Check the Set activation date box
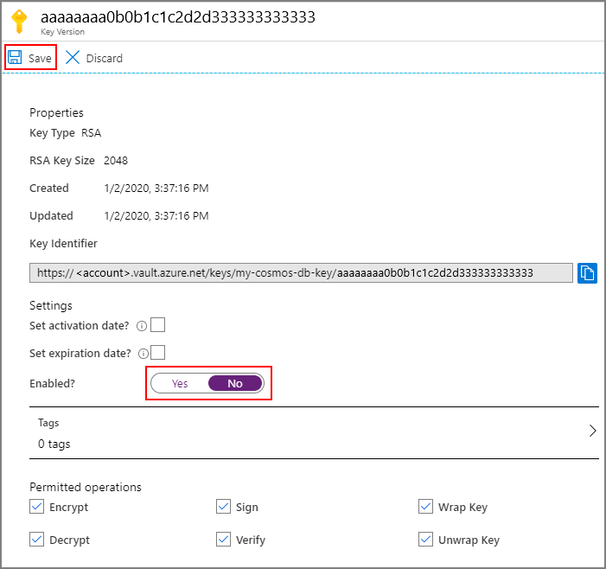The height and width of the screenshot is (569, 606). pos(157,324)
